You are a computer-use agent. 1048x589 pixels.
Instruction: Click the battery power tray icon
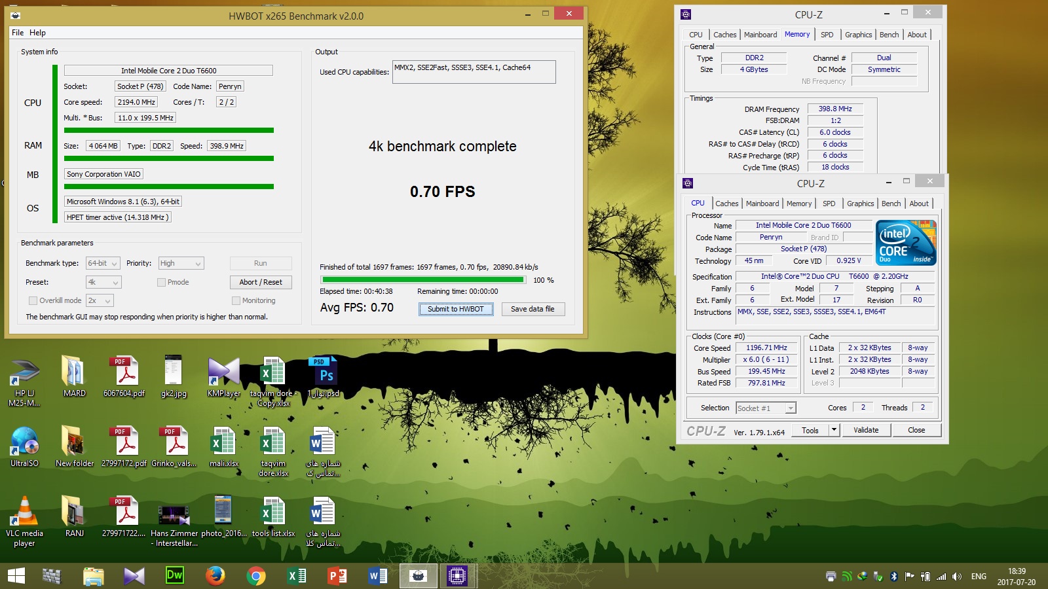pyautogui.click(x=926, y=577)
